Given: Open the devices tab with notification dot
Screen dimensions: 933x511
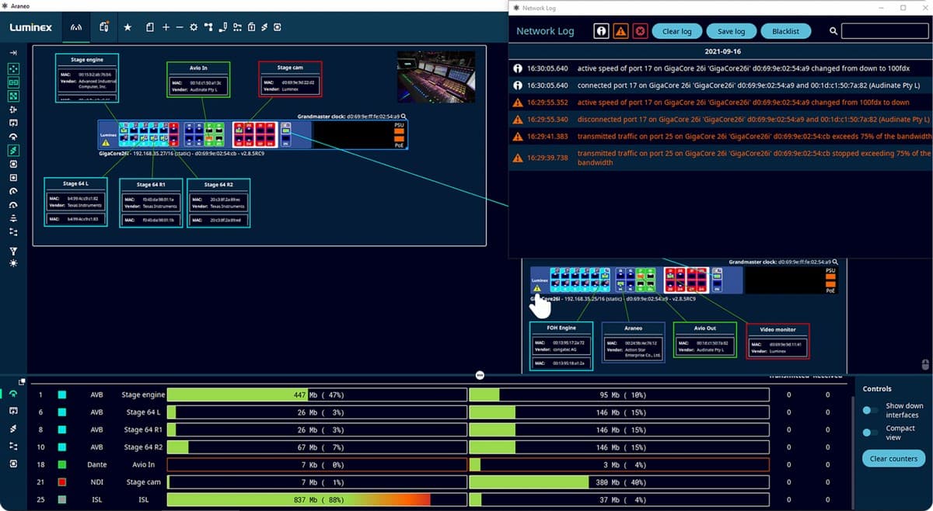Looking at the screenshot, I should (104, 27).
